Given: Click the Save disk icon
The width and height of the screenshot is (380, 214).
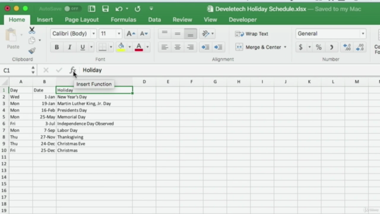Looking at the screenshot, I should pos(105,9).
